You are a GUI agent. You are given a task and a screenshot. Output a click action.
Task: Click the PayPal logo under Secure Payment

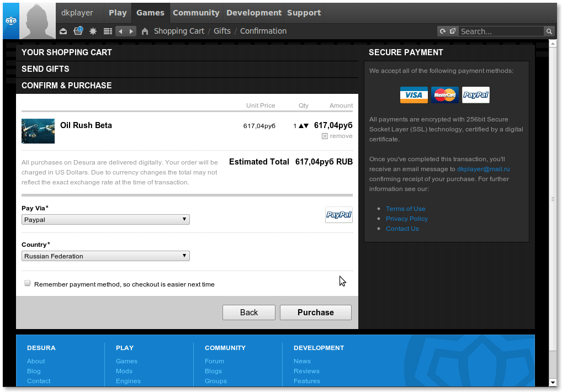[476, 95]
